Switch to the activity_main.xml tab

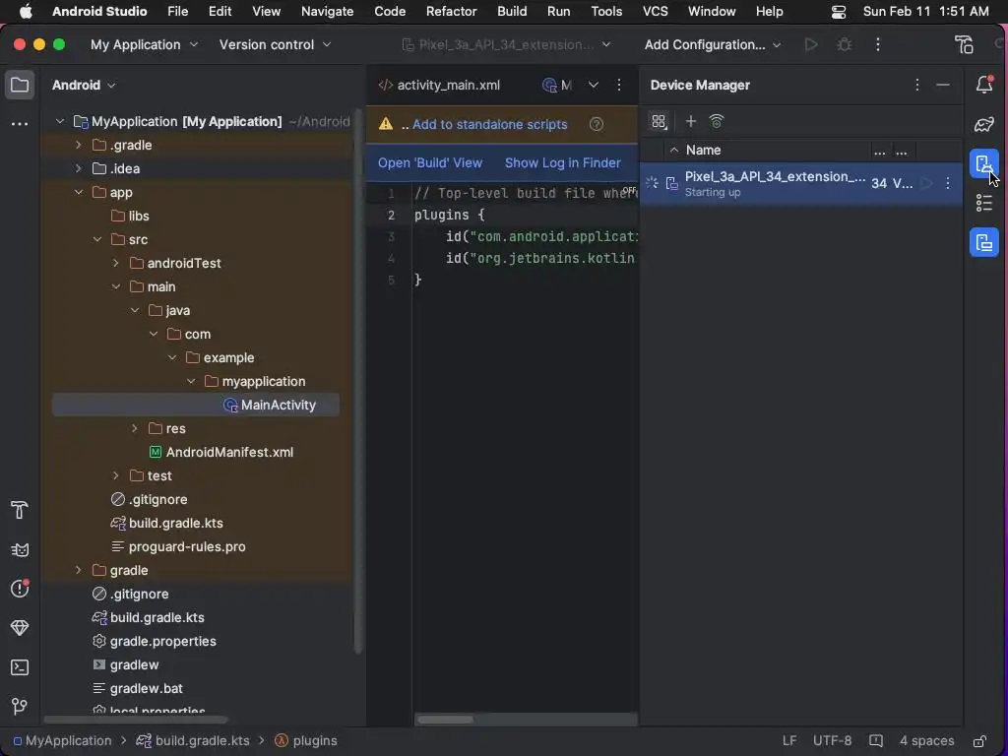point(440,85)
